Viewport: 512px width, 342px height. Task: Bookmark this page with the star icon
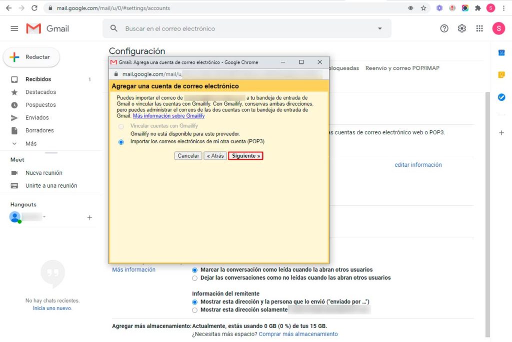pos(423,8)
